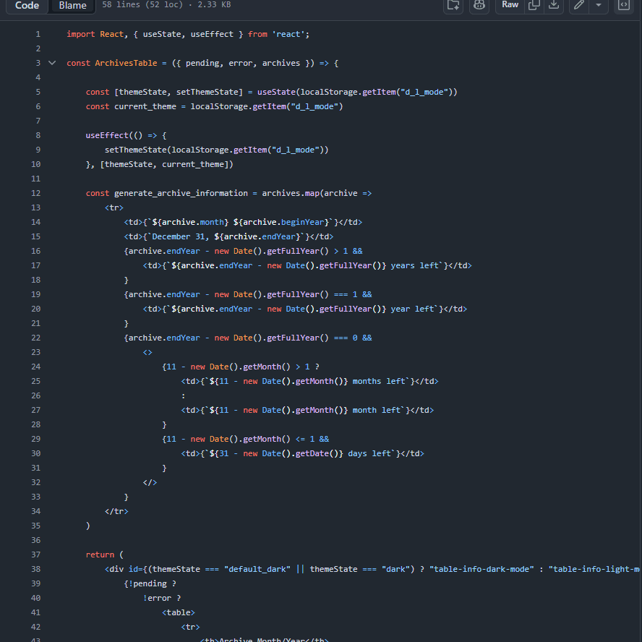Viewport: 642px width, 642px height.
Task: Click 'useState' call on line 5
Action: pyautogui.click(x=276, y=92)
